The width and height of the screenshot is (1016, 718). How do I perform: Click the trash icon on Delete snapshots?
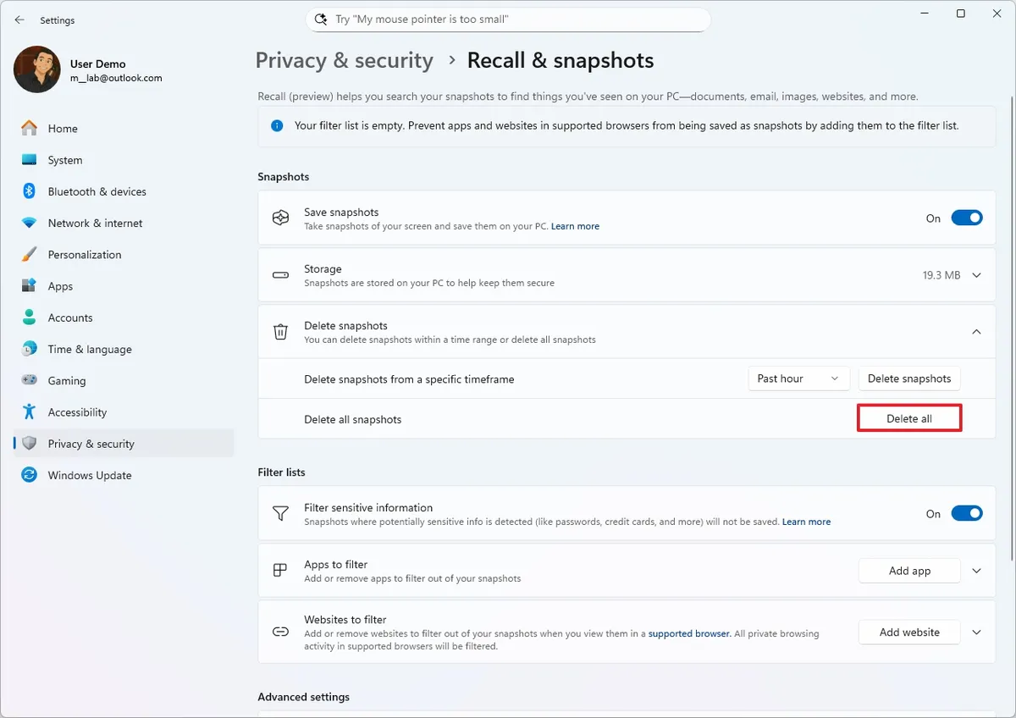280,332
